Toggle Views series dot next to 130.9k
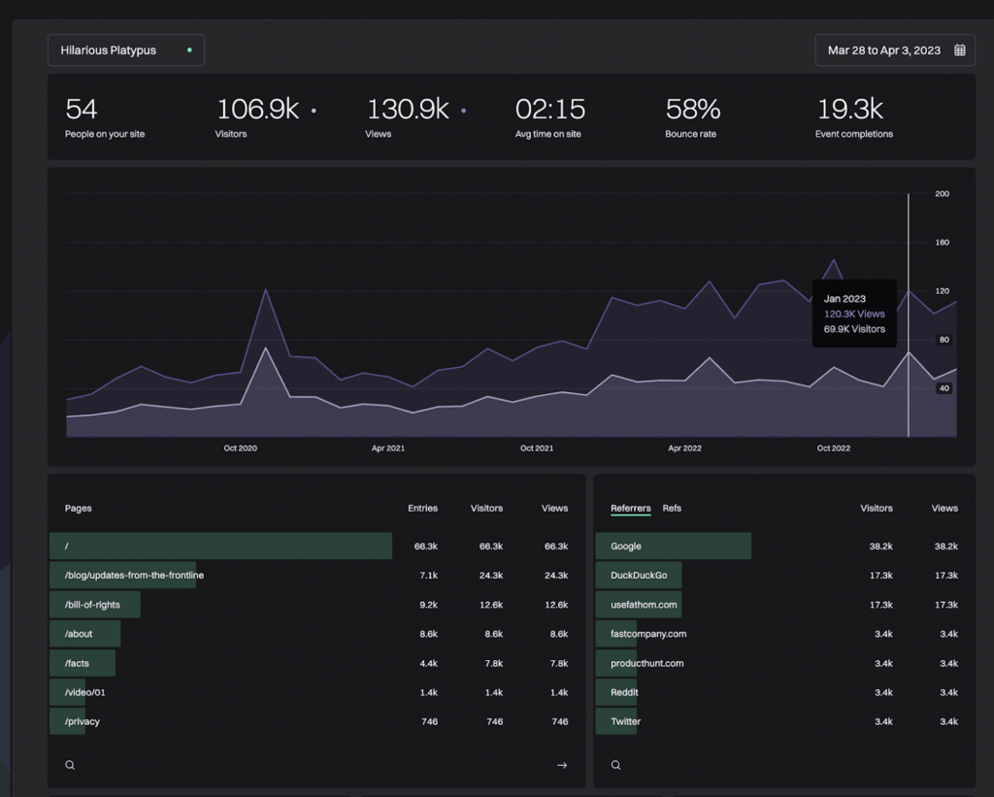 [x=463, y=111]
